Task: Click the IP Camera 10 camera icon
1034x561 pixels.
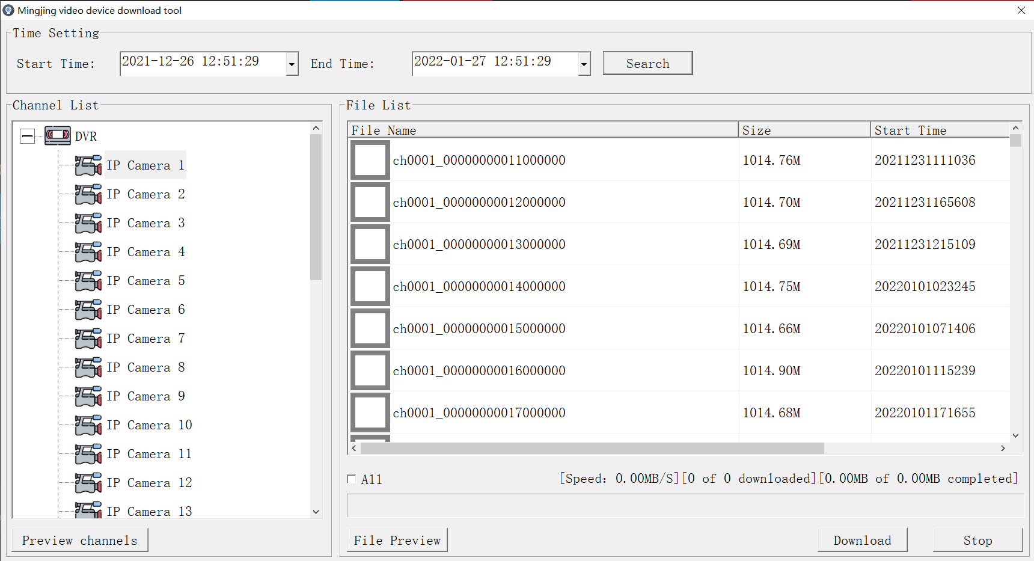Action: (x=88, y=425)
